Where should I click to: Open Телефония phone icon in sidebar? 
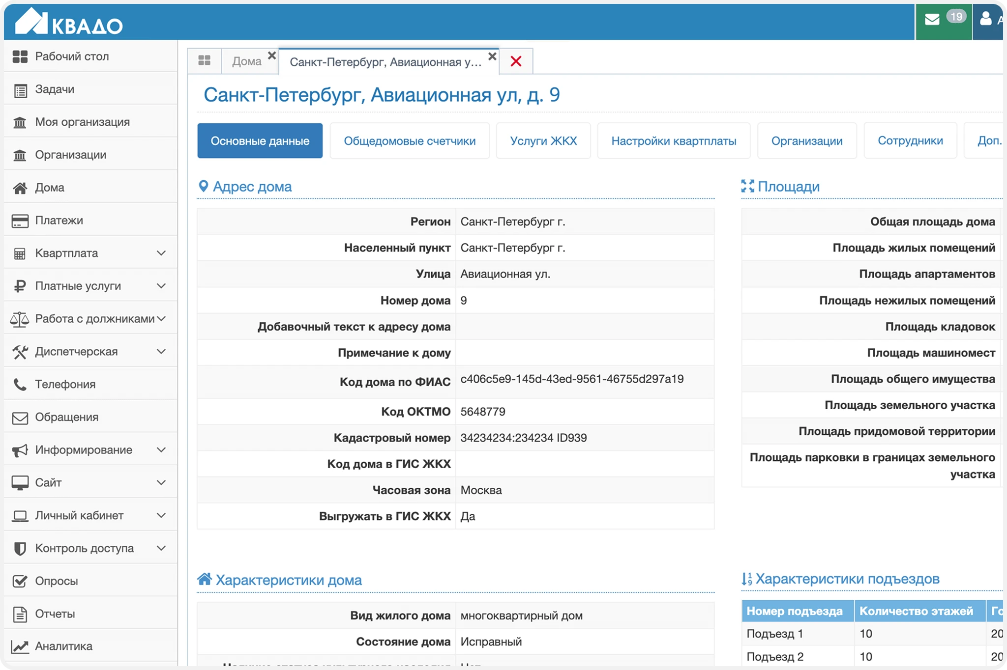20,384
